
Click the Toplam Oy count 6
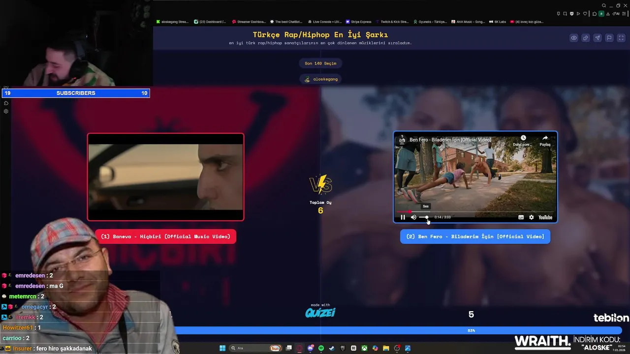point(320,210)
